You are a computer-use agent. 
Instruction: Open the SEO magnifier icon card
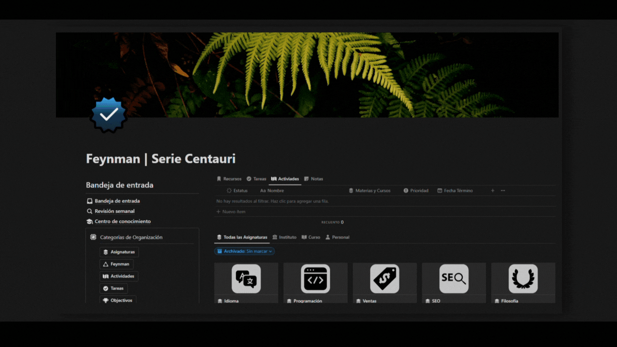click(454, 279)
